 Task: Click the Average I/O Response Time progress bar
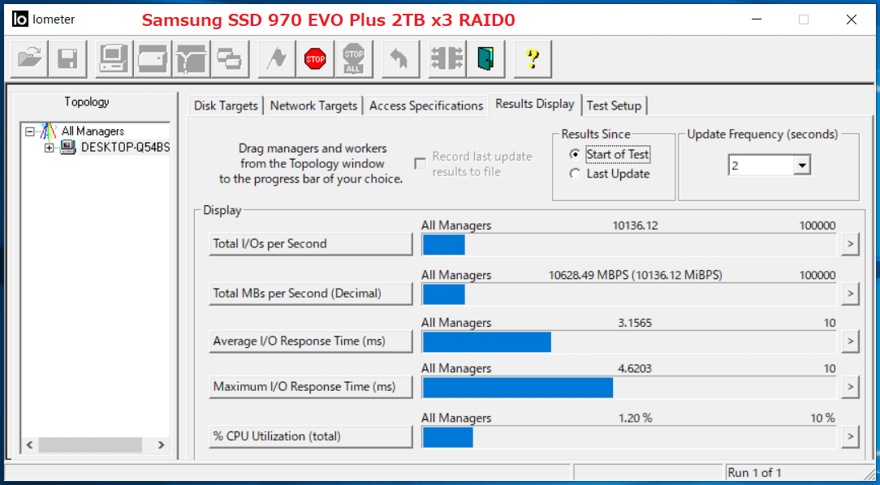pyautogui.click(x=629, y=342)
